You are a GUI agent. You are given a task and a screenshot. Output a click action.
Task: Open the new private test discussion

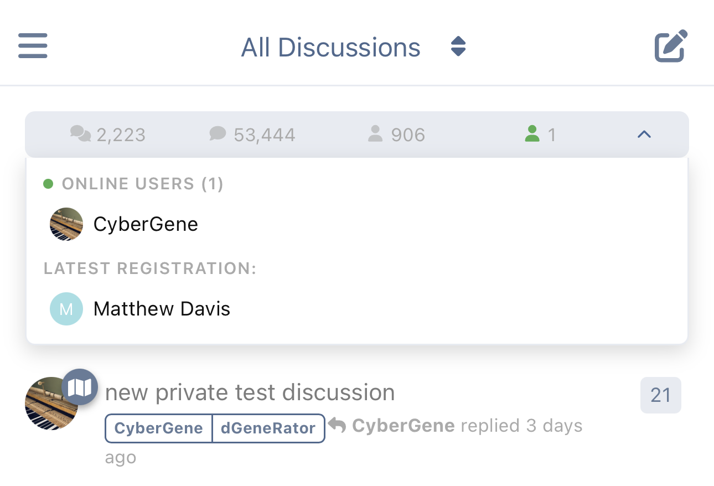(250, 392)
